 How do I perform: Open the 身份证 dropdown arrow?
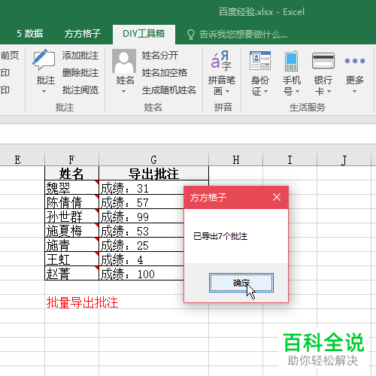pos(265,91)
